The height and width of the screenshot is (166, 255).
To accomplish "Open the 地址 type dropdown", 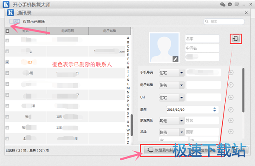I will click(172, 132).
